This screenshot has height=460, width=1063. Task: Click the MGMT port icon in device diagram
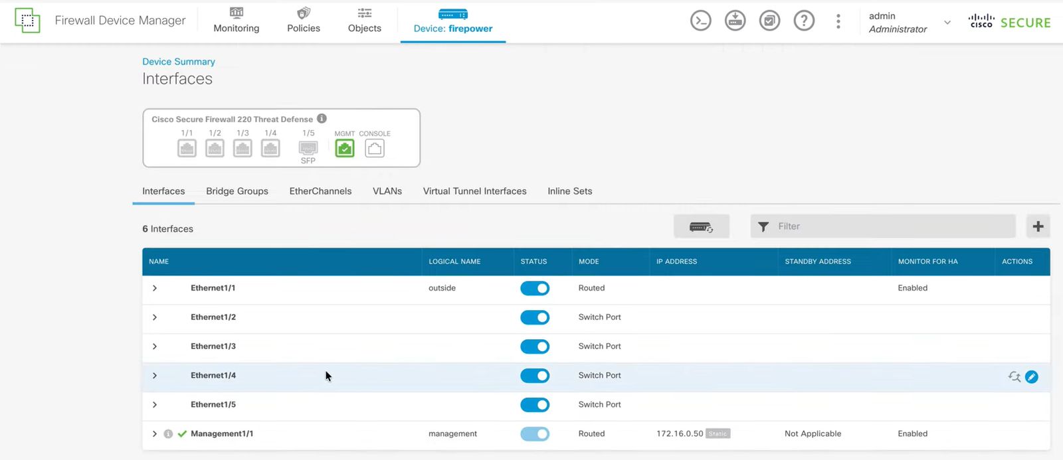point(345,149)
